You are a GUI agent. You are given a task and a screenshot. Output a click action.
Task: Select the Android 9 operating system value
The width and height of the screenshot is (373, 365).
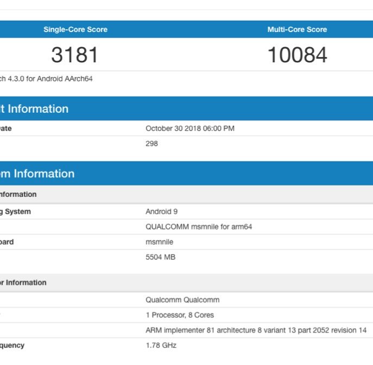[162, 212]
